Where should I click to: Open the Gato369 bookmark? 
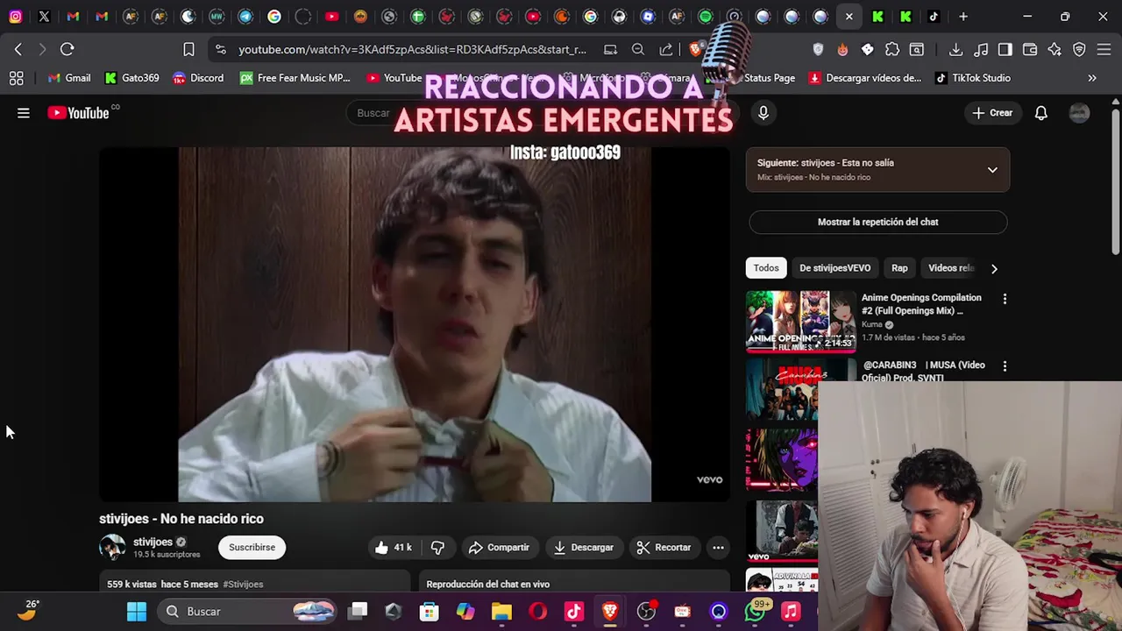[x=131, y=78]
